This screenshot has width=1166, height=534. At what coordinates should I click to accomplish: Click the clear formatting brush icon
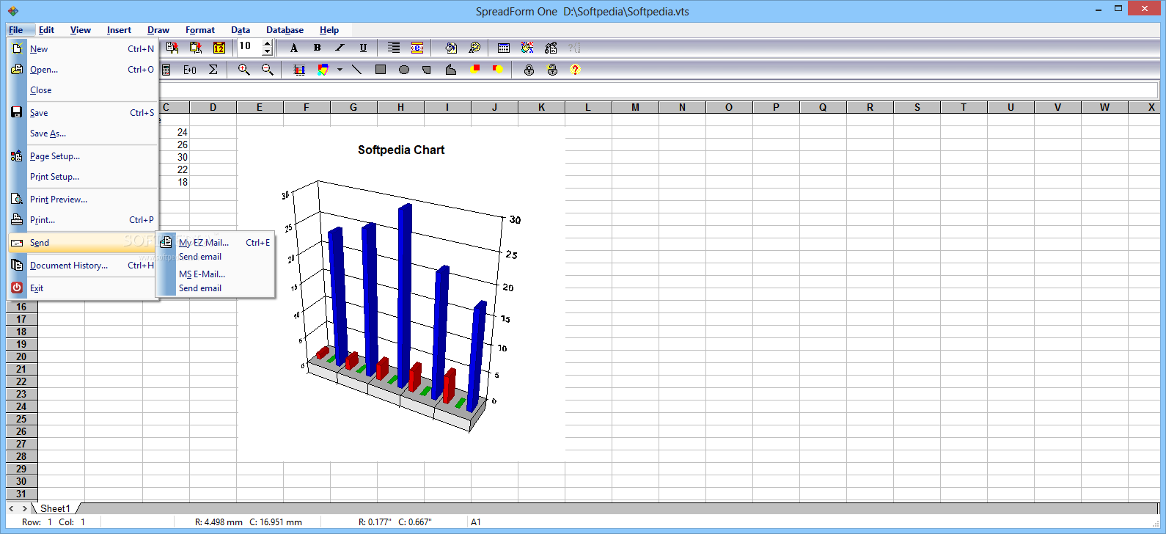tap(527, 48)
